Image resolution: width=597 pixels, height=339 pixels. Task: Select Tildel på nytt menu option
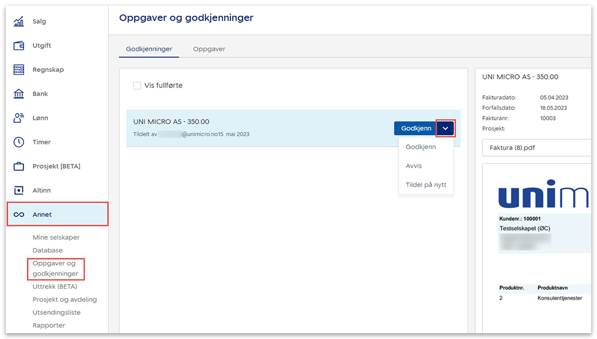tap(426, 185)
